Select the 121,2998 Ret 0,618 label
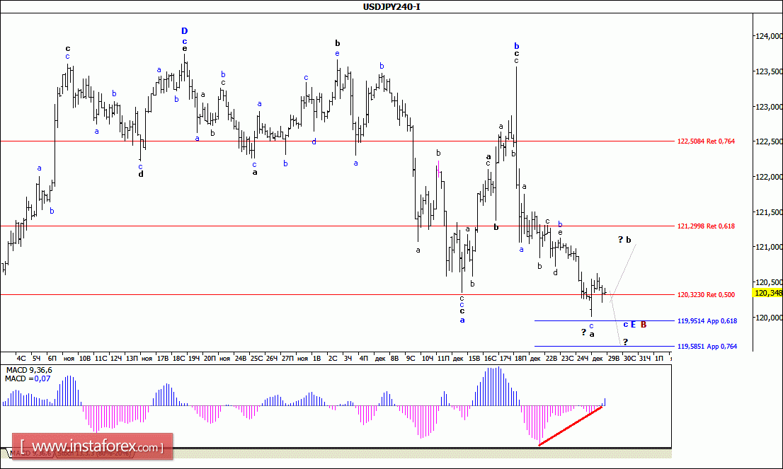Screen dimensions: 783x469 [x=706, y=226]
